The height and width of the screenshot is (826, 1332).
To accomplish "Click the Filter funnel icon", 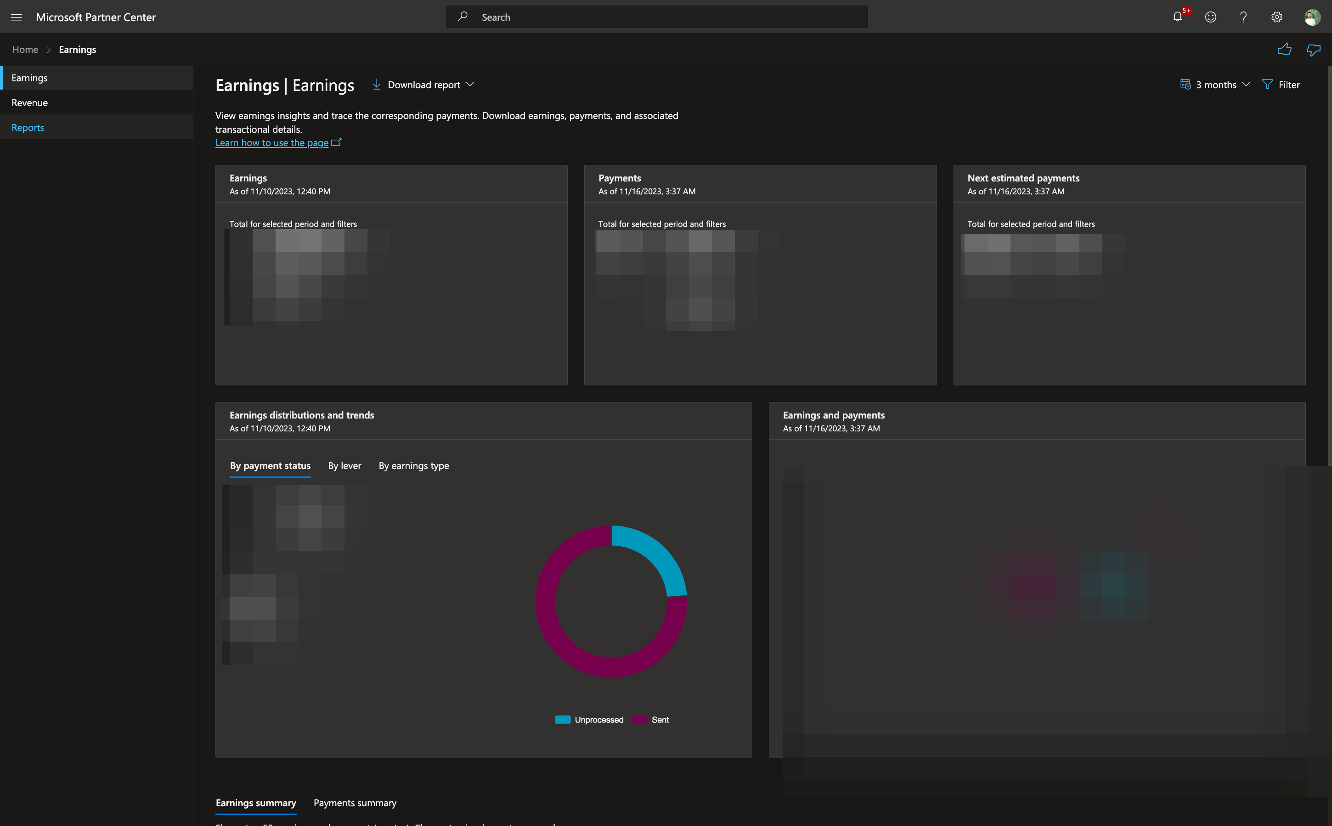I will tap(1267, 84).
